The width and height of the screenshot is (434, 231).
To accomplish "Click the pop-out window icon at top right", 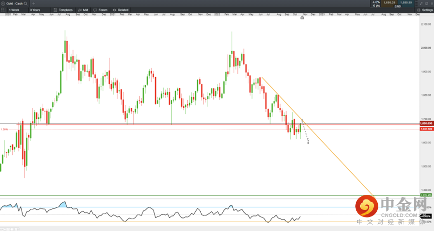I will pyautogui.click(x=426, y=4).
